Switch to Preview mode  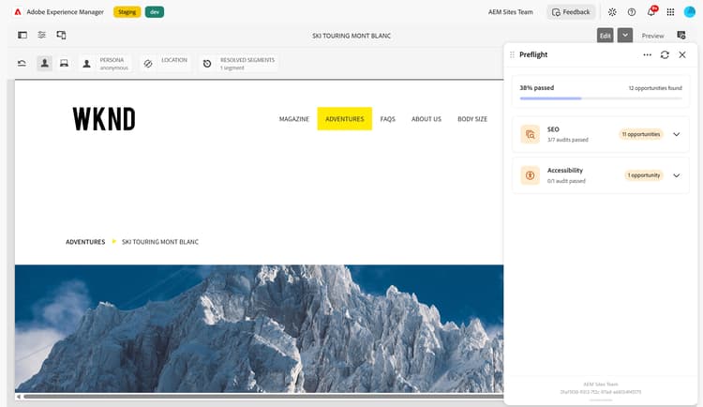pos(652,36)
